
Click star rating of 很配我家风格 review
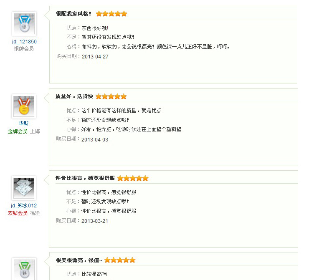coord(111,14)
